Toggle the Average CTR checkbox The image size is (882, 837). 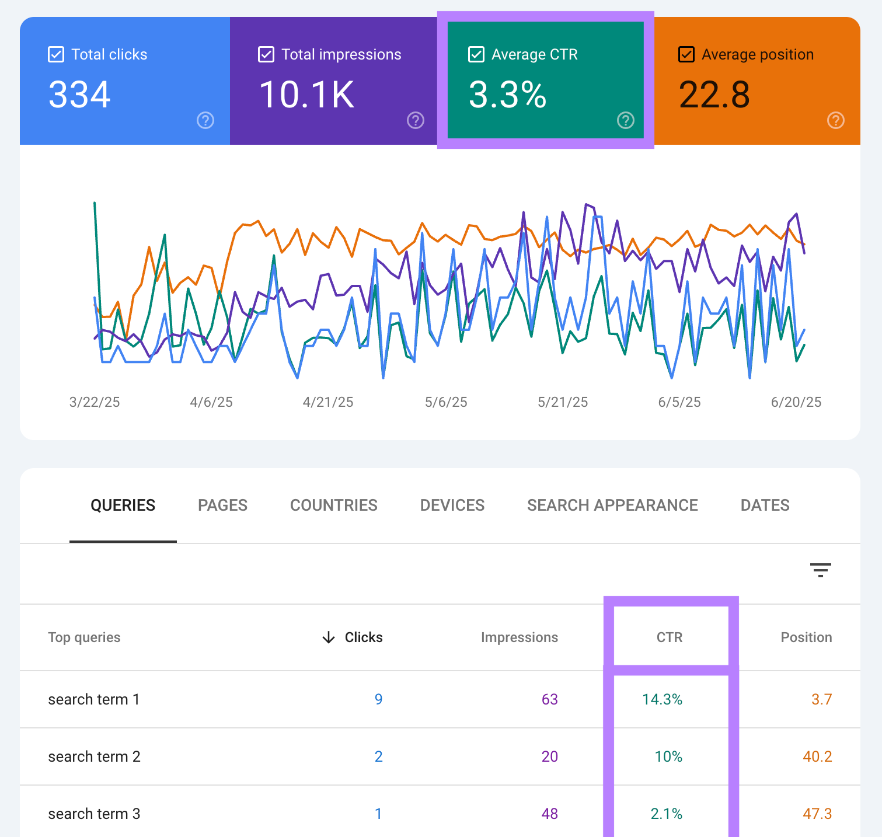476,54
